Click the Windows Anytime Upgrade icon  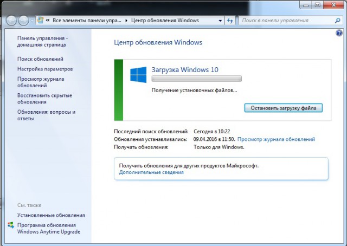click(x=11, y=225)
